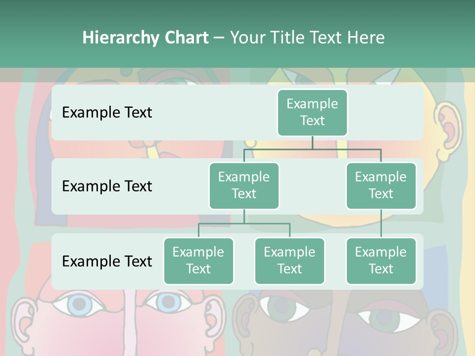
Task: Select the first row's Example Text label
Action: 107,113
